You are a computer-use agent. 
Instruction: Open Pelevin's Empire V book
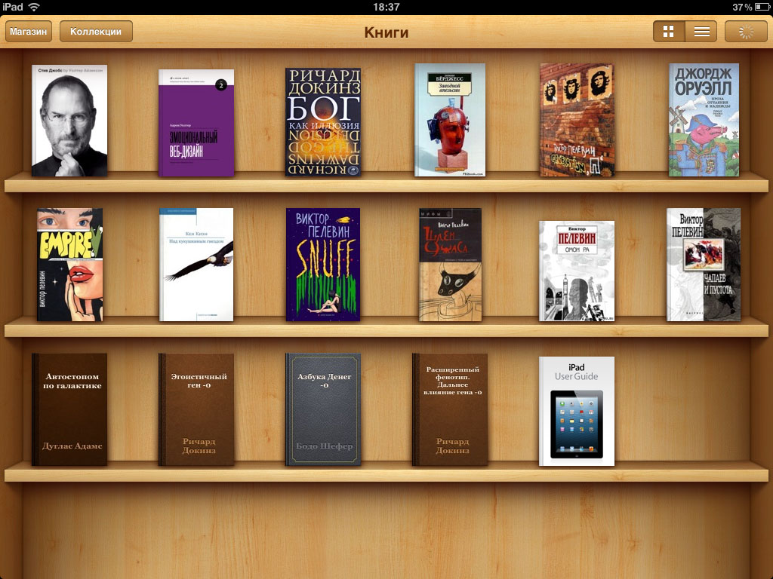point(69,265)
